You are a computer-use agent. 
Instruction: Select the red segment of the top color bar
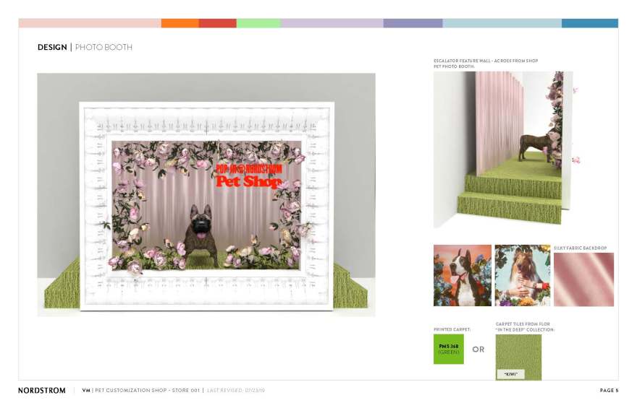pyautogui.click(x=217, y=23)
